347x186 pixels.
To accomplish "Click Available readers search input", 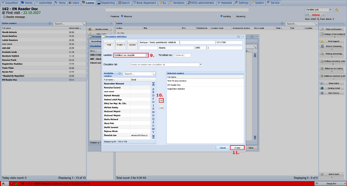I will (x=137, y=74).
